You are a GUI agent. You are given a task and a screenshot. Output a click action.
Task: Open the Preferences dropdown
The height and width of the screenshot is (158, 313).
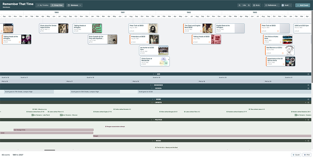(271, 5)
